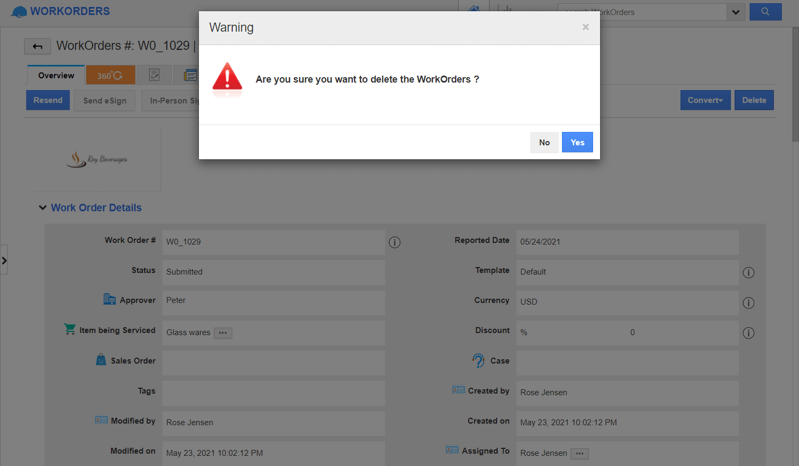Select the Item being Serviced cart icon
Viewport: 799px width, 466px height.
point(70,329)
